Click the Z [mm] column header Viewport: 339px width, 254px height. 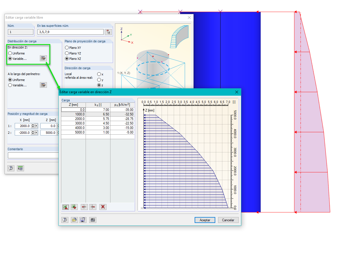pos(73,105)
